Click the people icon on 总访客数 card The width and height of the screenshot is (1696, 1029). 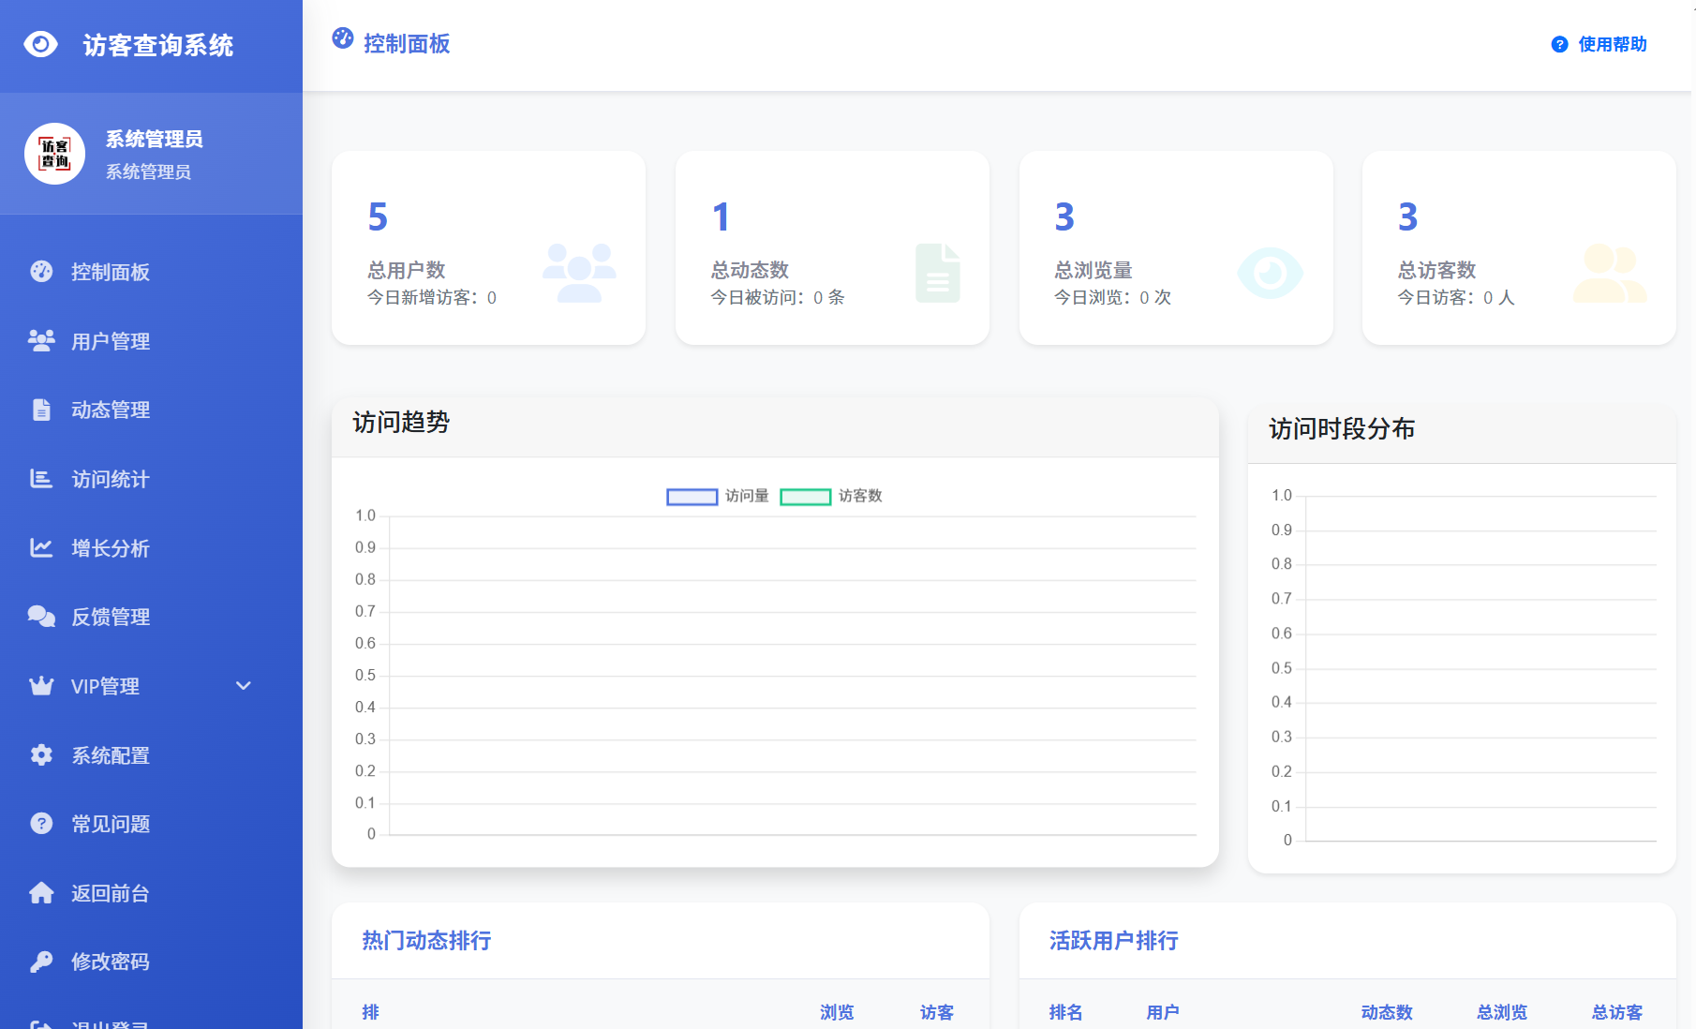[x=1609, y=273]
